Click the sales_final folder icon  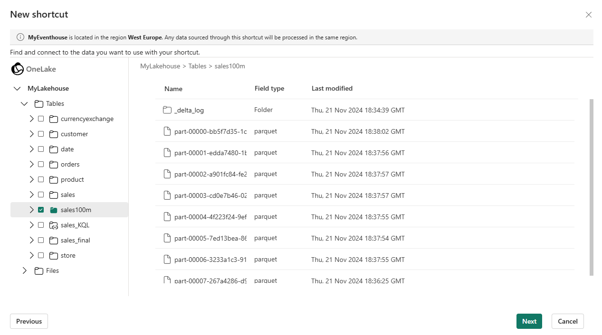click(53, 240)
